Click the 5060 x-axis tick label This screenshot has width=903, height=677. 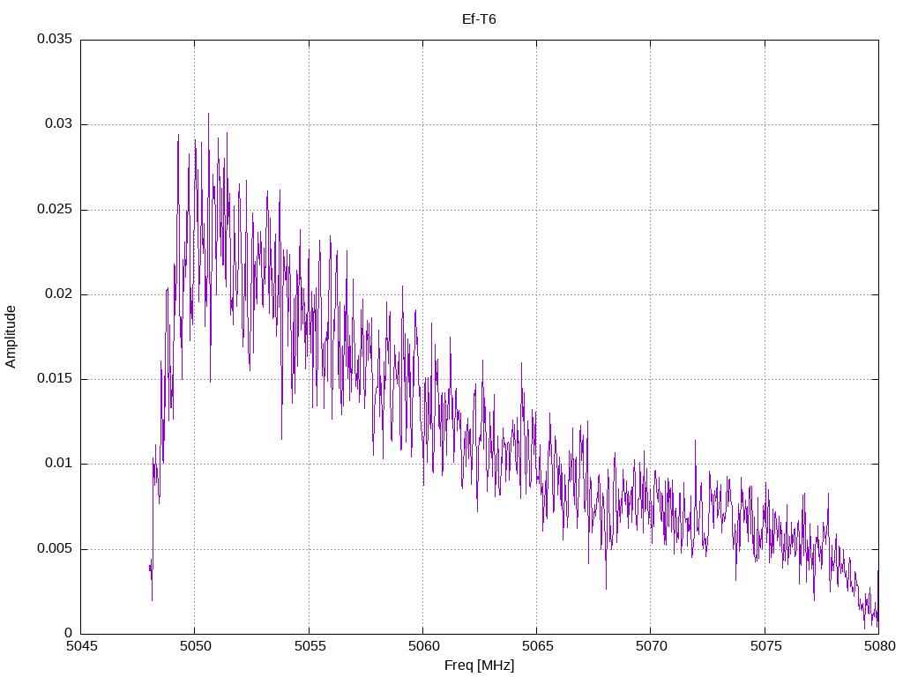point(424,646)
